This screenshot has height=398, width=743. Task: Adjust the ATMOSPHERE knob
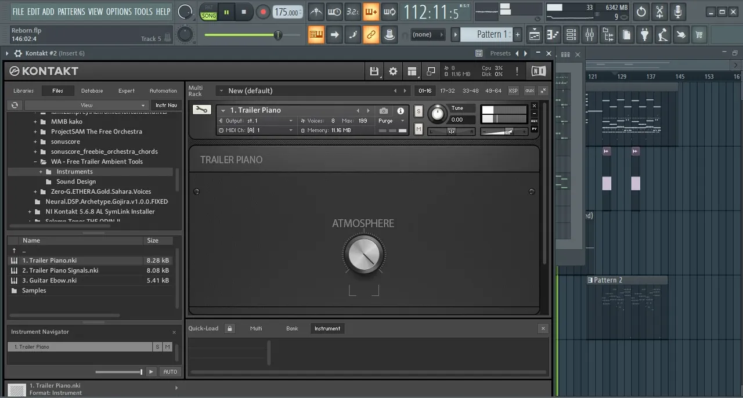pyautogui.click(x=363, y=254)
